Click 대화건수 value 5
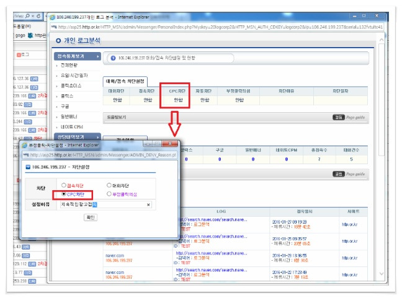This screenshot has width=402, height=298. [352, 159]
